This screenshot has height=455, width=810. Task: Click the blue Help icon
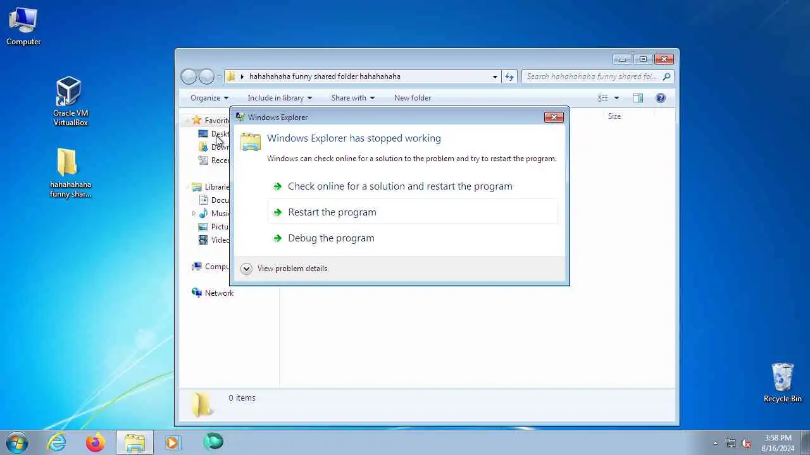[661, 98]
